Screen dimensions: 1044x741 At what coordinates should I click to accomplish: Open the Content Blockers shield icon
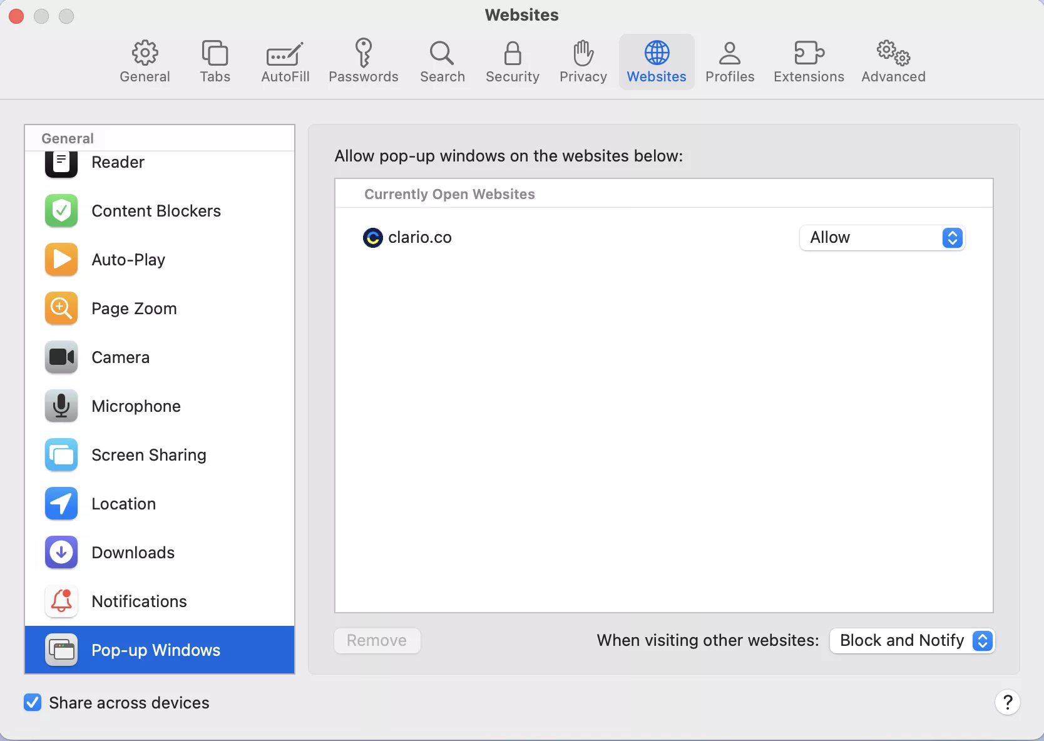tap(61, 211)
